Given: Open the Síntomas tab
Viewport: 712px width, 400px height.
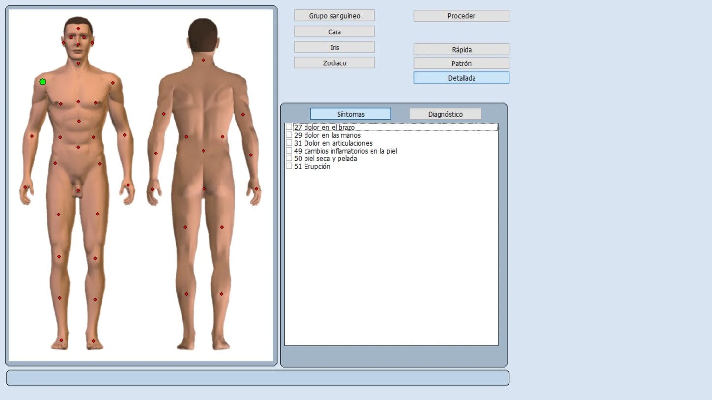Looking at the screenshot, I should [350, 114].
